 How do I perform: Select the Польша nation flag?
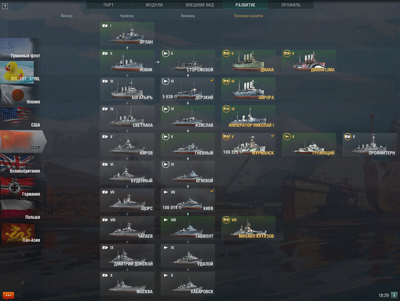click(20, 211)
